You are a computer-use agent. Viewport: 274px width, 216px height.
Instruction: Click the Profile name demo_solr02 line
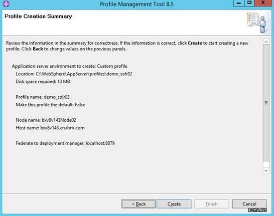[x=43, y=97]
